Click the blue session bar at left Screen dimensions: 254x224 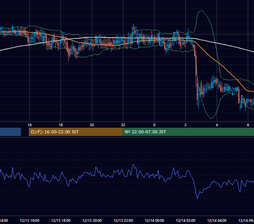coord(10,132)
